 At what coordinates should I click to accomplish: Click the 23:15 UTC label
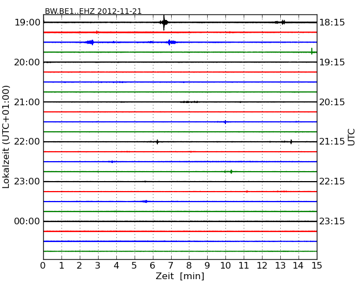point(332,221)
